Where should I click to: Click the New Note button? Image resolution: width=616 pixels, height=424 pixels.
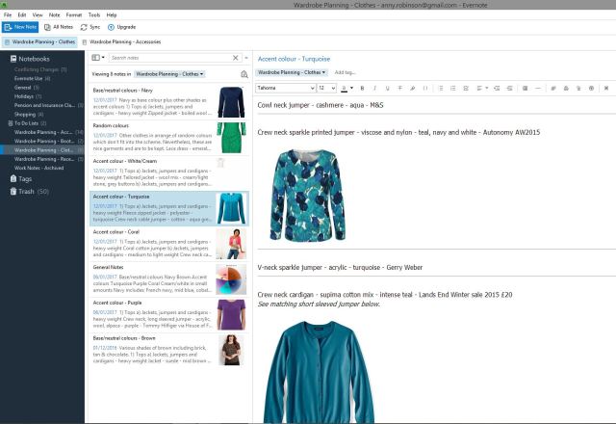pyautogui.click(x=20, y=27)
